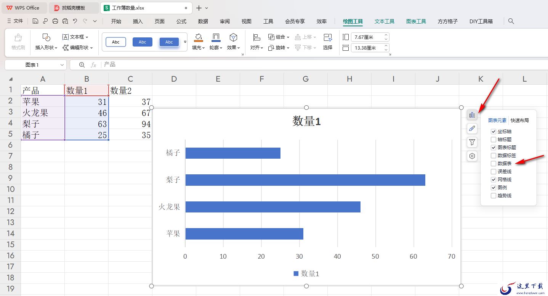Switch to the 开始 ribbon tab
Image resolution: width=548 pixels, height=296 pixels.
(x=116, y=21)
